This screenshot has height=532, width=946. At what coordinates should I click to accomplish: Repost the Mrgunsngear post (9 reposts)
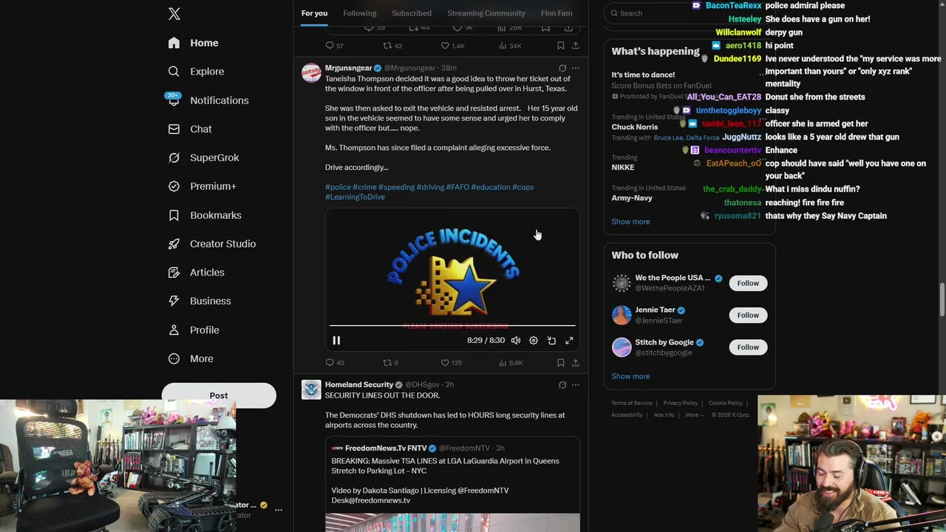[x=390, y=363]
